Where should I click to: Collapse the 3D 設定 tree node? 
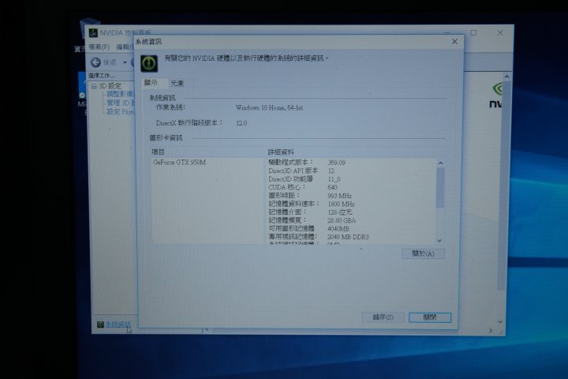pos(94,86)
